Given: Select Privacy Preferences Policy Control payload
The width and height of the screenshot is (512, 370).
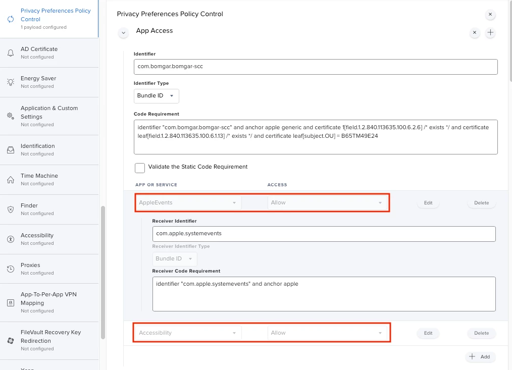Looking at the screenshot, I should pos(49,19).
